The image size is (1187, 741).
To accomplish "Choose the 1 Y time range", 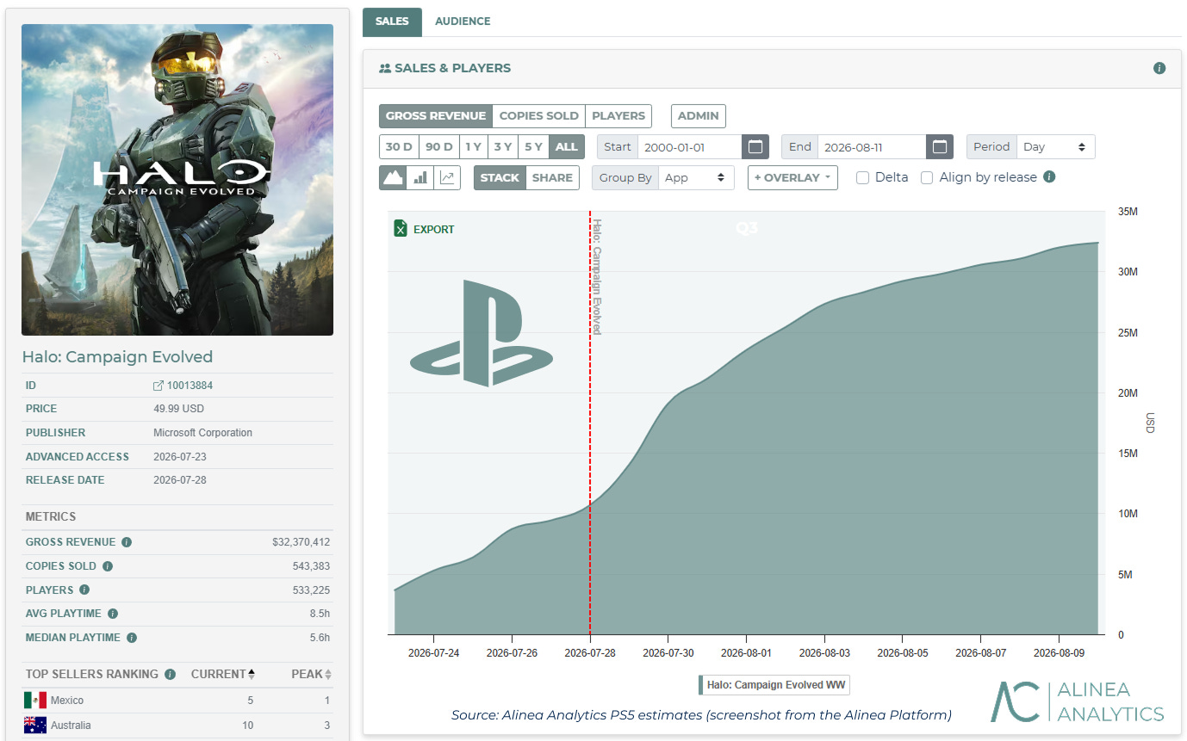I will click(x=473, y=147).
